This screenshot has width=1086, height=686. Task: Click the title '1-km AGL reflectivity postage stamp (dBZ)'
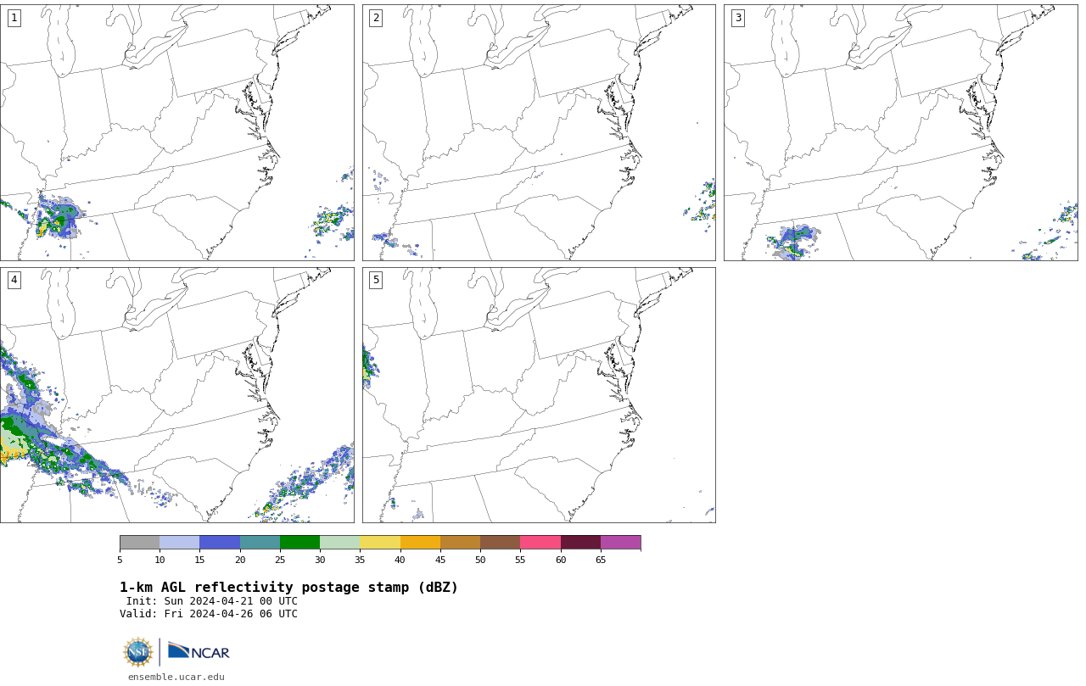pos(288,588)
